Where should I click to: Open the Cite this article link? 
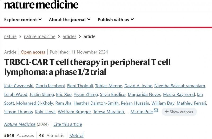[x=68, y=124]
